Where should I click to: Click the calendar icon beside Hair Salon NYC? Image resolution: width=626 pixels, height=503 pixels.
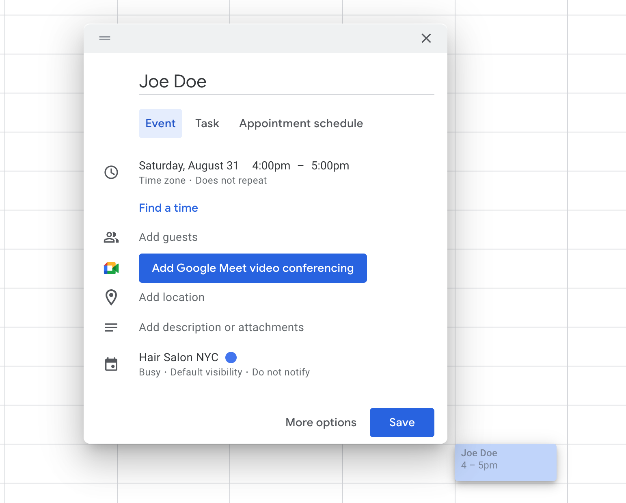[111, 364]
